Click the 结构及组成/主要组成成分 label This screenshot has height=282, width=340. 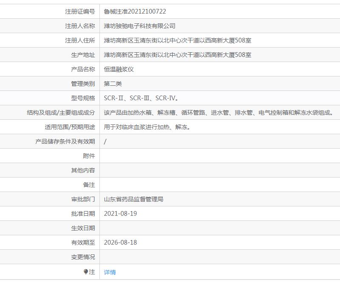click(x=61, y=113)
